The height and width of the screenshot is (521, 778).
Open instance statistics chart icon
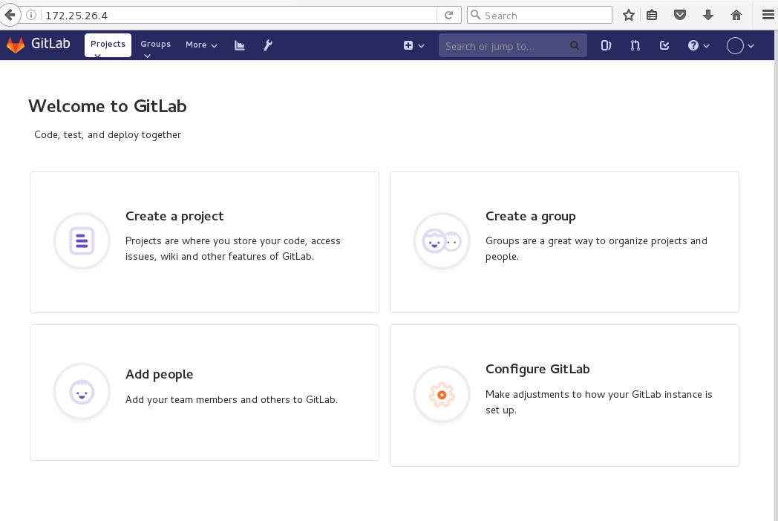tap(240, 45)
